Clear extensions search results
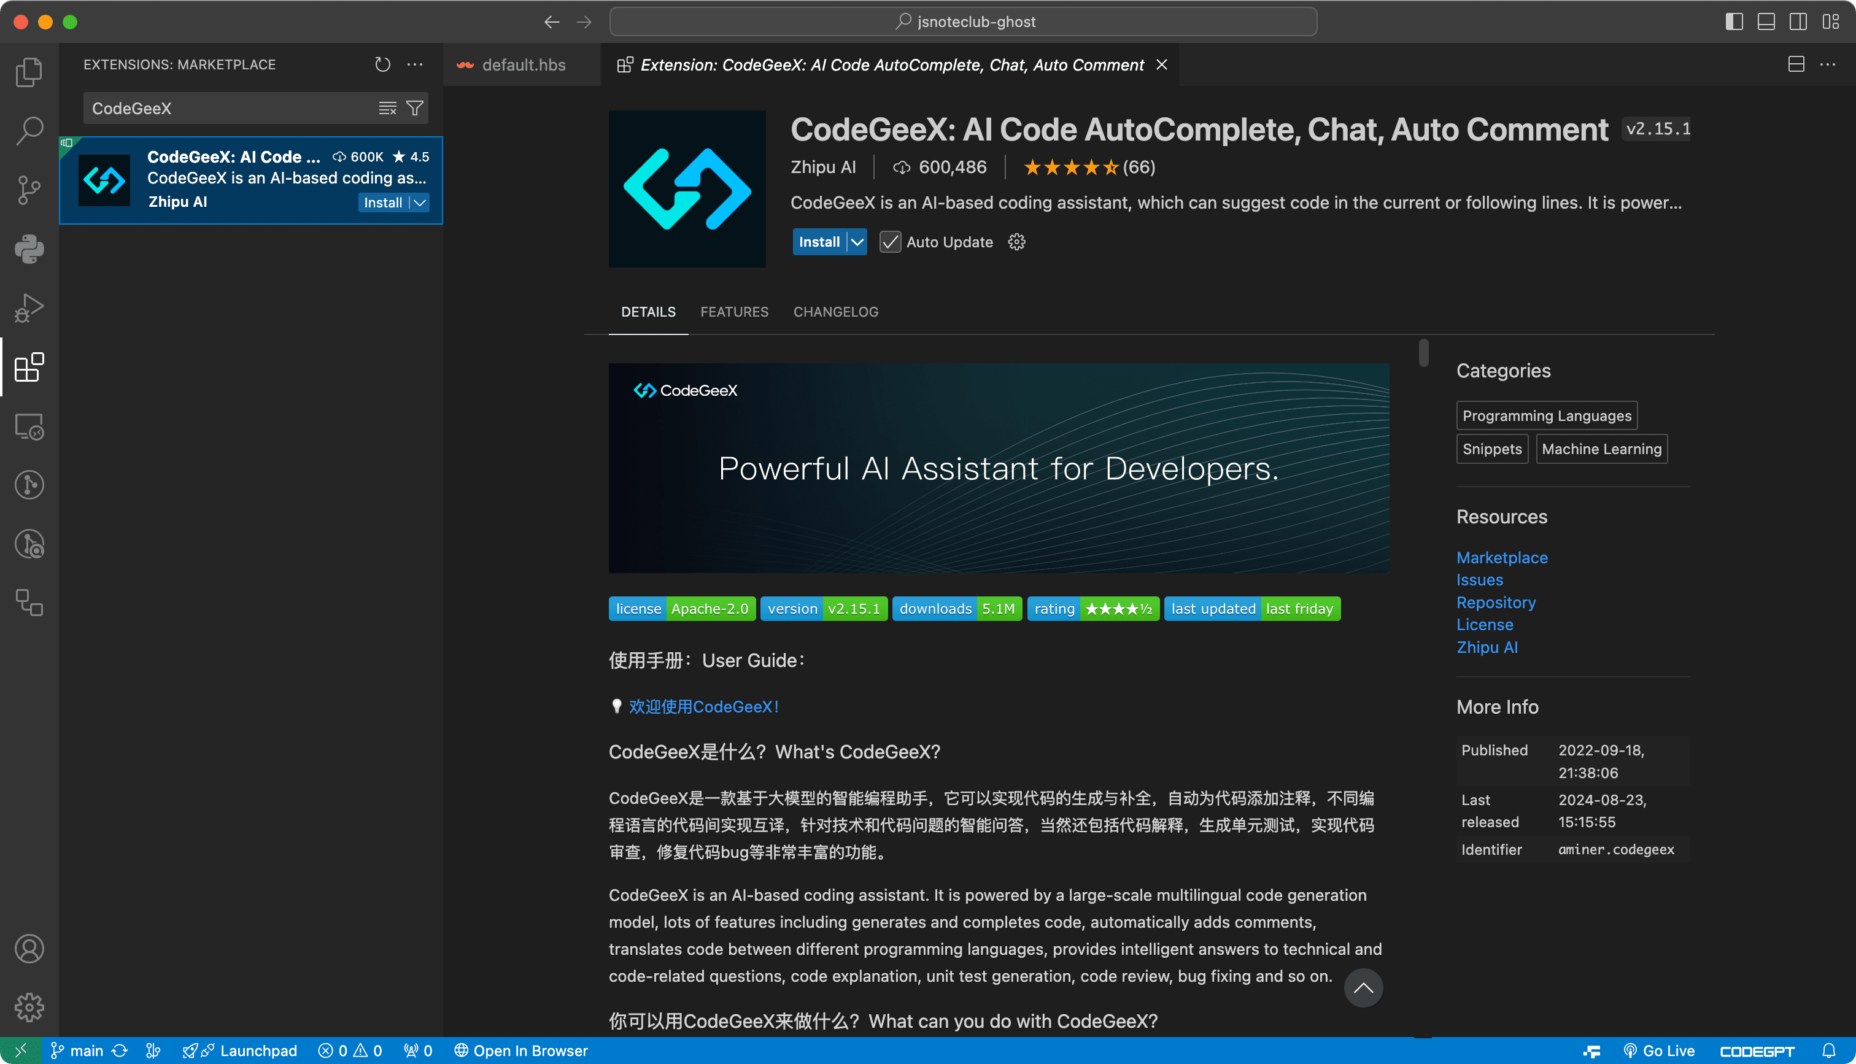Image resolution: width=1856 pixels, height=1064 pixels. click(x=387, y=108)
